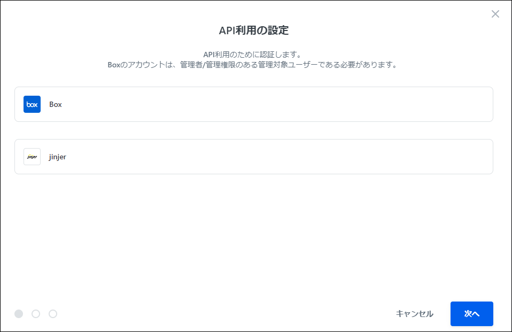Image resolution: width=512 pixels, height=332 pixels.
Task: Select the white jinjer service icon
Action: 32,157
